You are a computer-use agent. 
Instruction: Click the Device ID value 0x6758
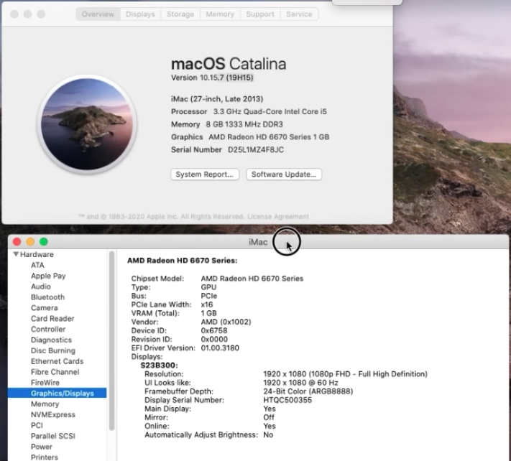click(x=214, y=330)
